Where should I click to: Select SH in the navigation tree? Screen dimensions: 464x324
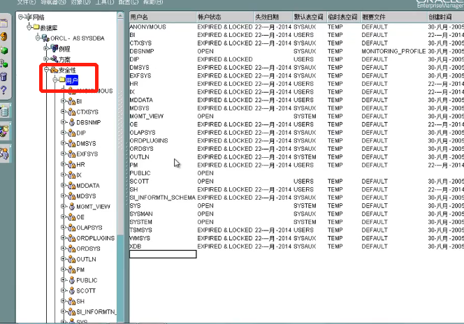coord(80,301)
